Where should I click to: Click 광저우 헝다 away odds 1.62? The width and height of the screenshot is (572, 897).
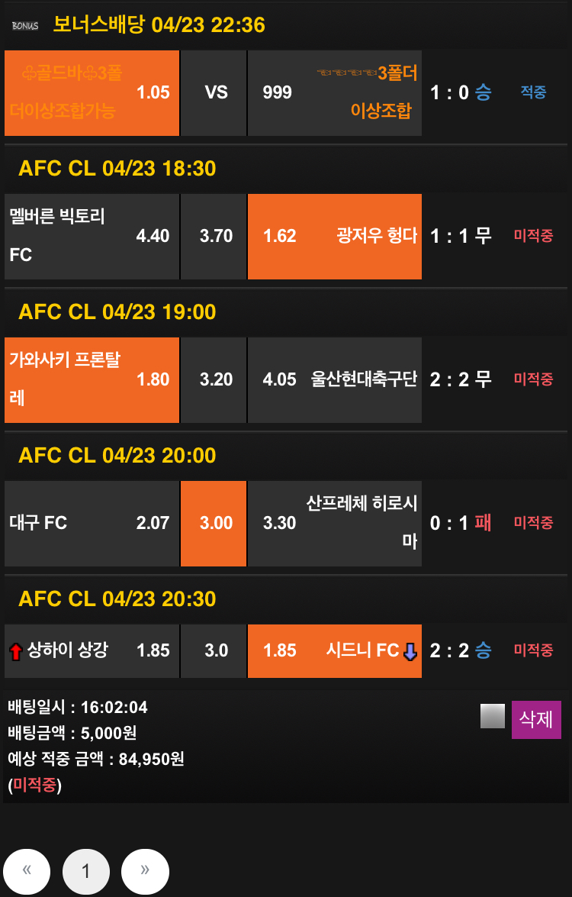point(334,236)
